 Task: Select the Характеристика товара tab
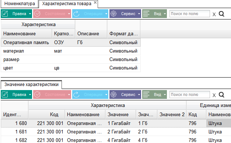[67, 4]
